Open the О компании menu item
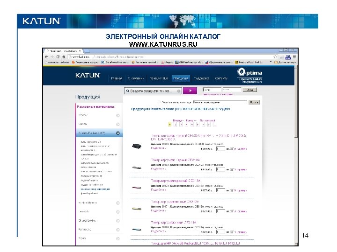 (136, 78)
